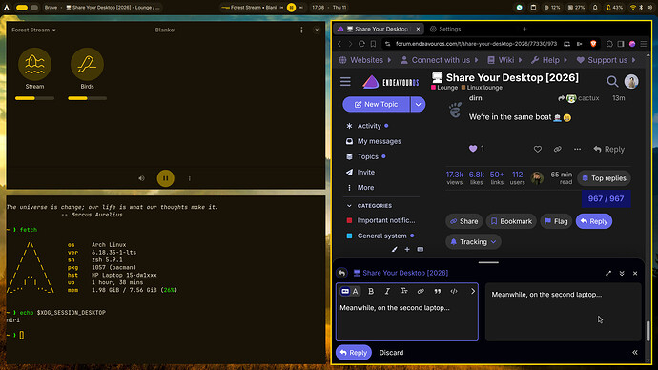
Task: Open the Tracking notification dropdown
Action: click(x=473, y=242)
